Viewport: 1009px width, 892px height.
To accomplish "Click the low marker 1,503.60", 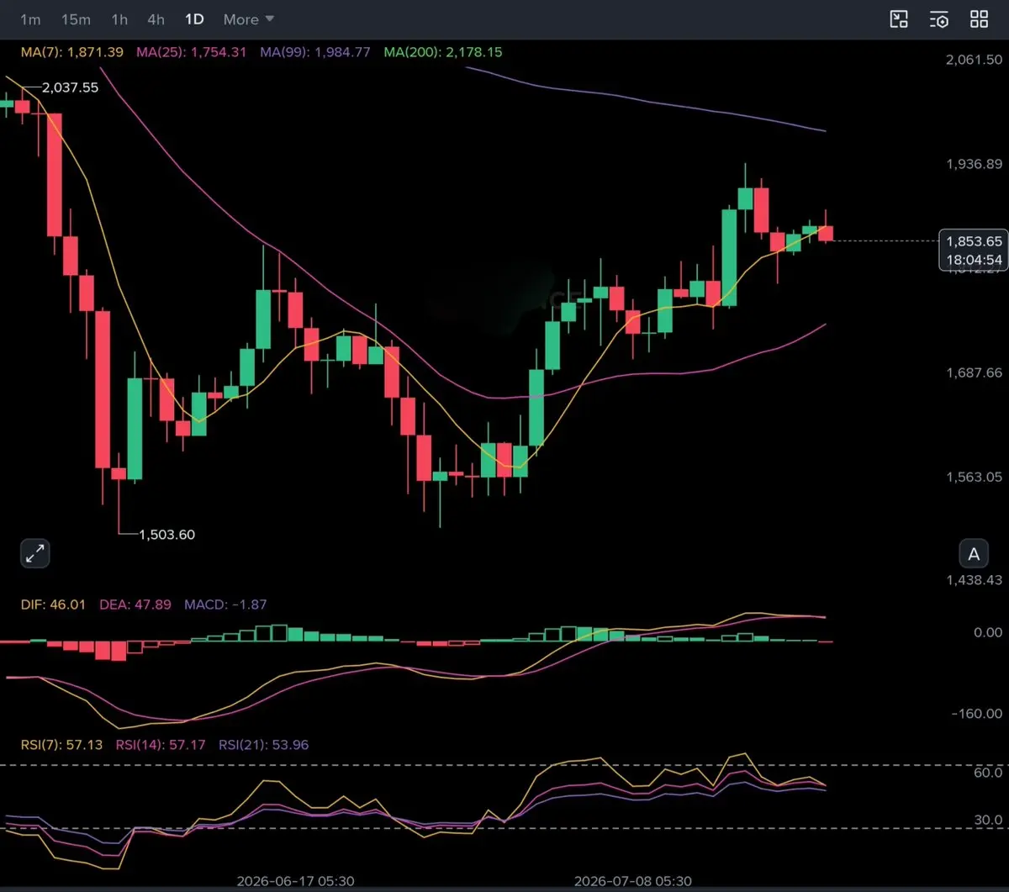I will [x=166, y=534].
